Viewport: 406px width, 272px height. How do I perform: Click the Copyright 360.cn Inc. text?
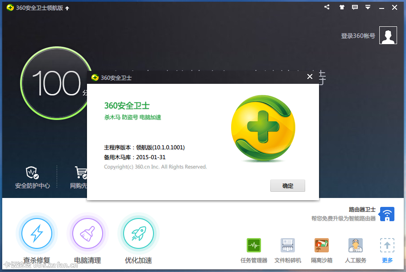pyautogui.click(x=155, y=167)
